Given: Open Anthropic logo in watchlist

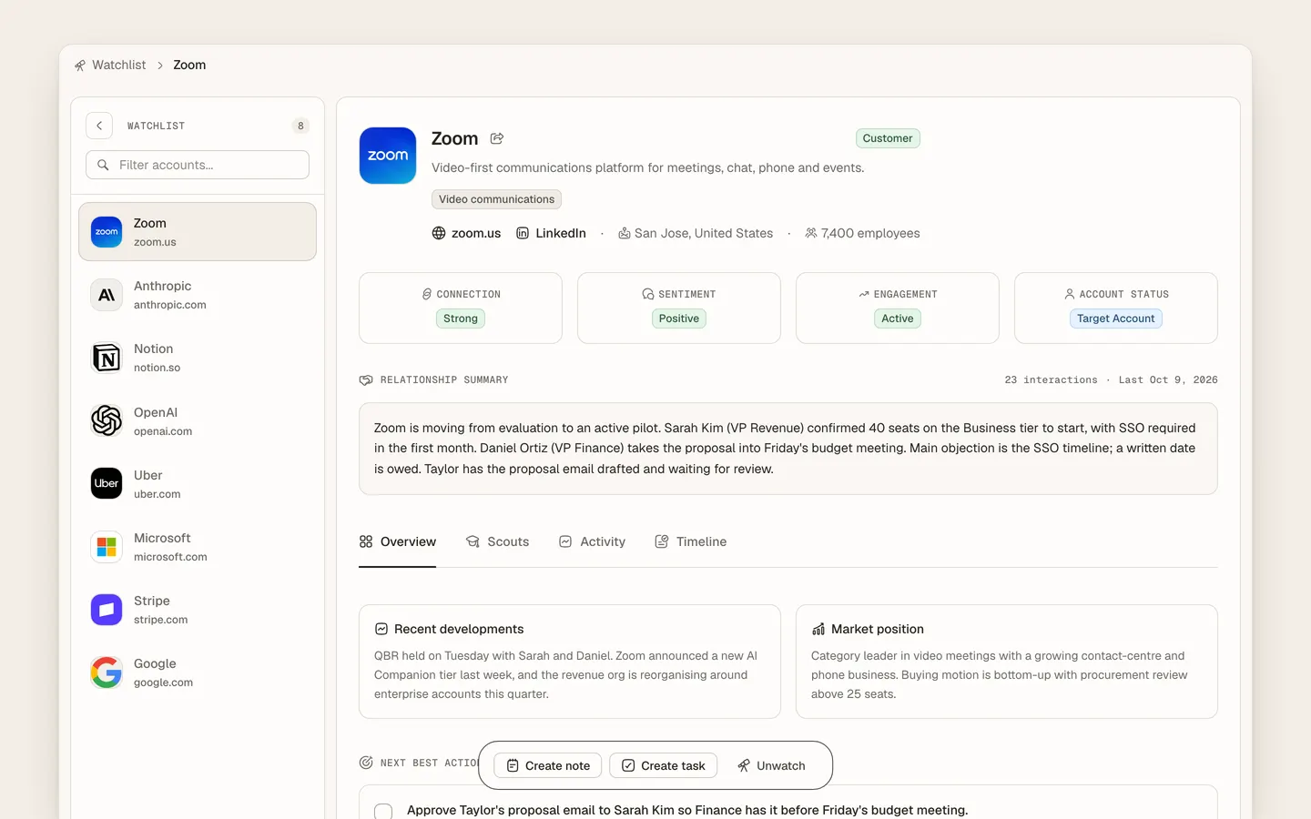Looking at the screenshot, I should (x=107, y=295).
